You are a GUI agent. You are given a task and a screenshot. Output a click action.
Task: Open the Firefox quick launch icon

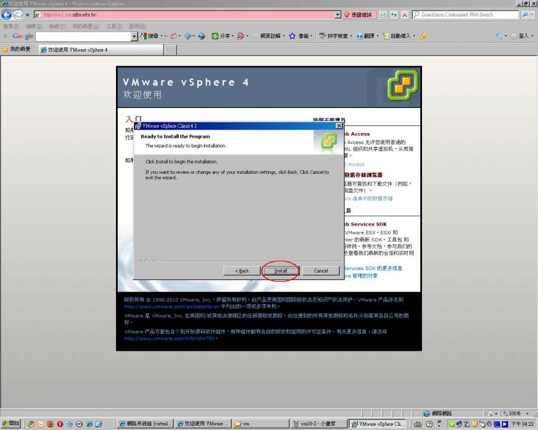tap(51, 423)
